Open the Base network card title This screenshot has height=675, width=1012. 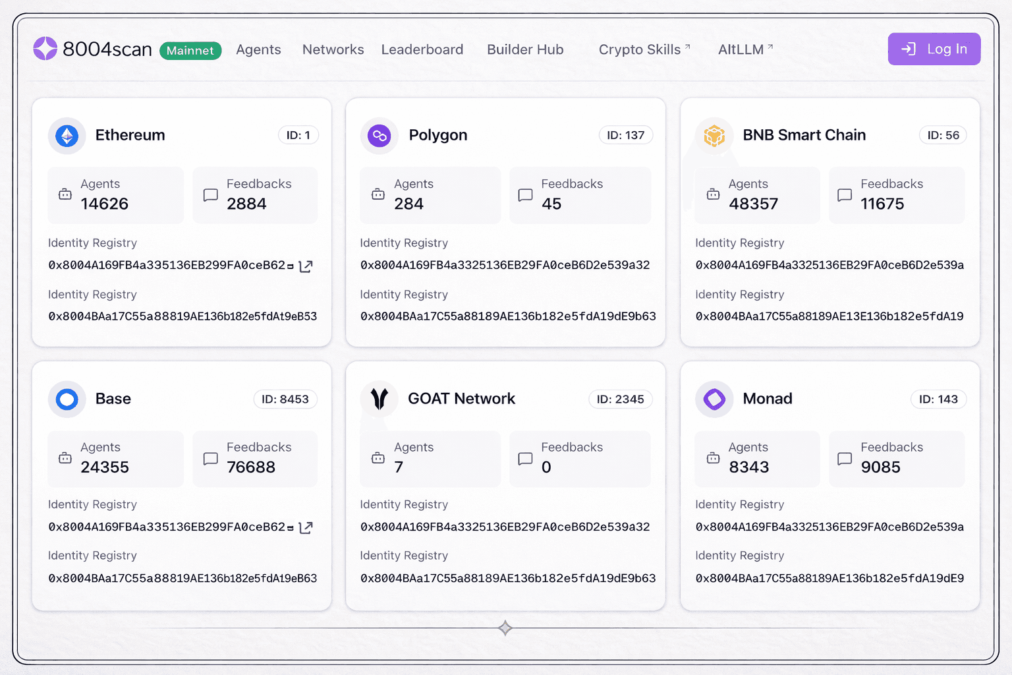click(x=113, y=399)
